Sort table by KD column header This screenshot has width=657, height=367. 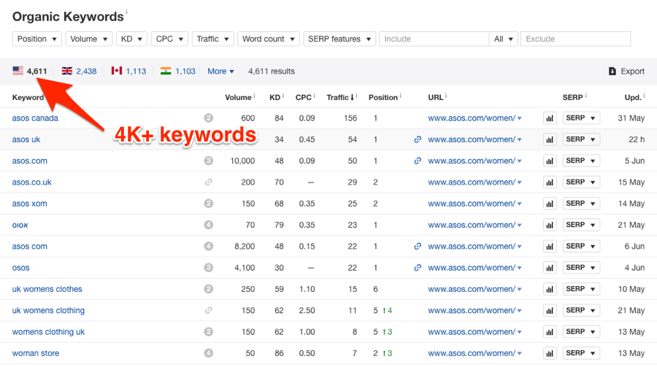pyautogui.click(x=275, y=97)
